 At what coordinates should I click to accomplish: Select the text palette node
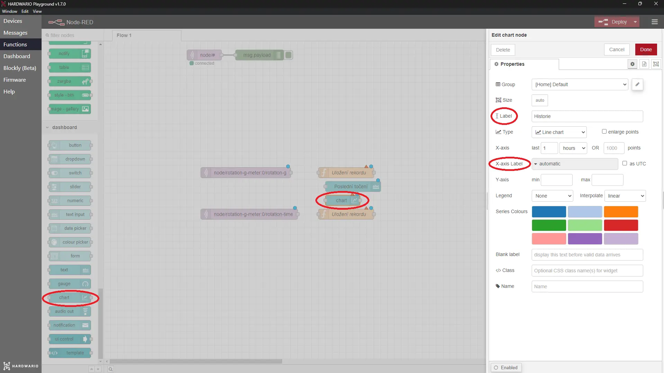pos(70,270)
